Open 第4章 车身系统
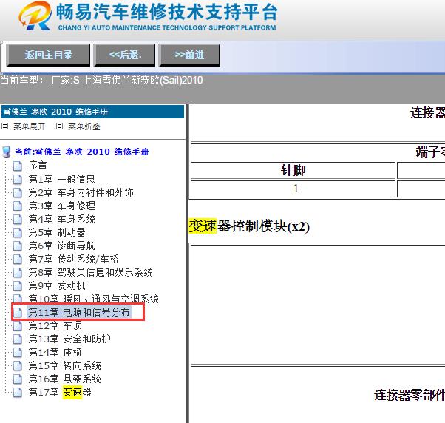The image size is (445, 423). click(x=61, y=219)
